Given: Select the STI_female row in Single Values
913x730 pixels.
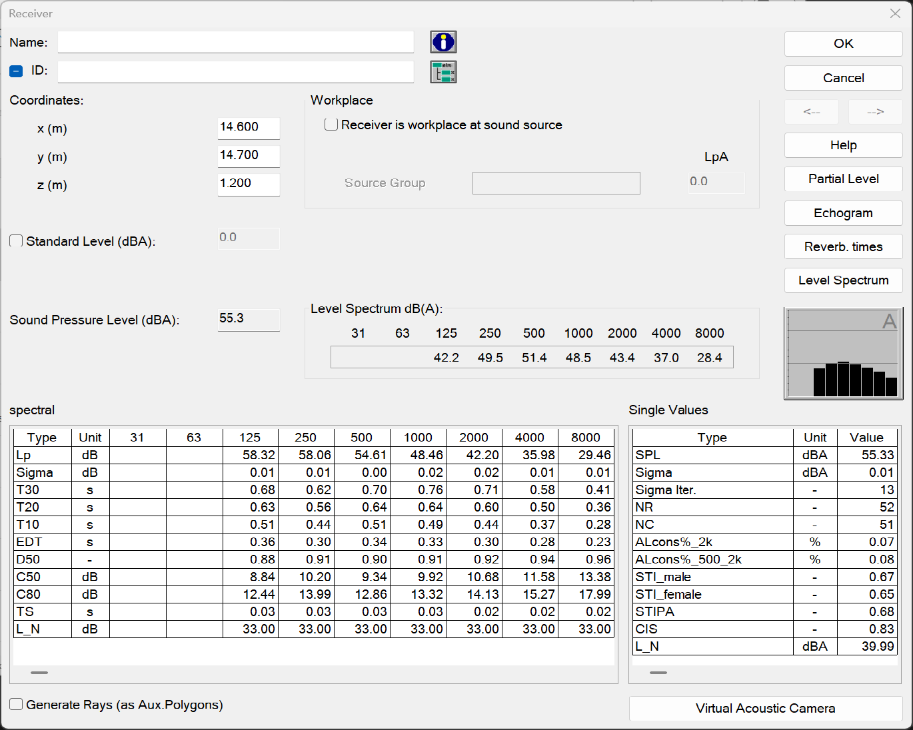Looking at the screenshot, I should click(x=765, y=594).
